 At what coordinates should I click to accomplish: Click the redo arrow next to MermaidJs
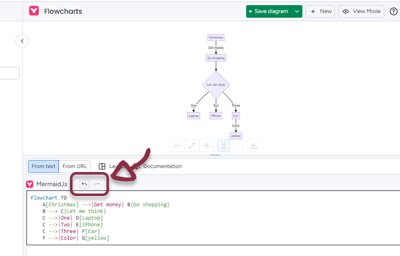(97, 184)
